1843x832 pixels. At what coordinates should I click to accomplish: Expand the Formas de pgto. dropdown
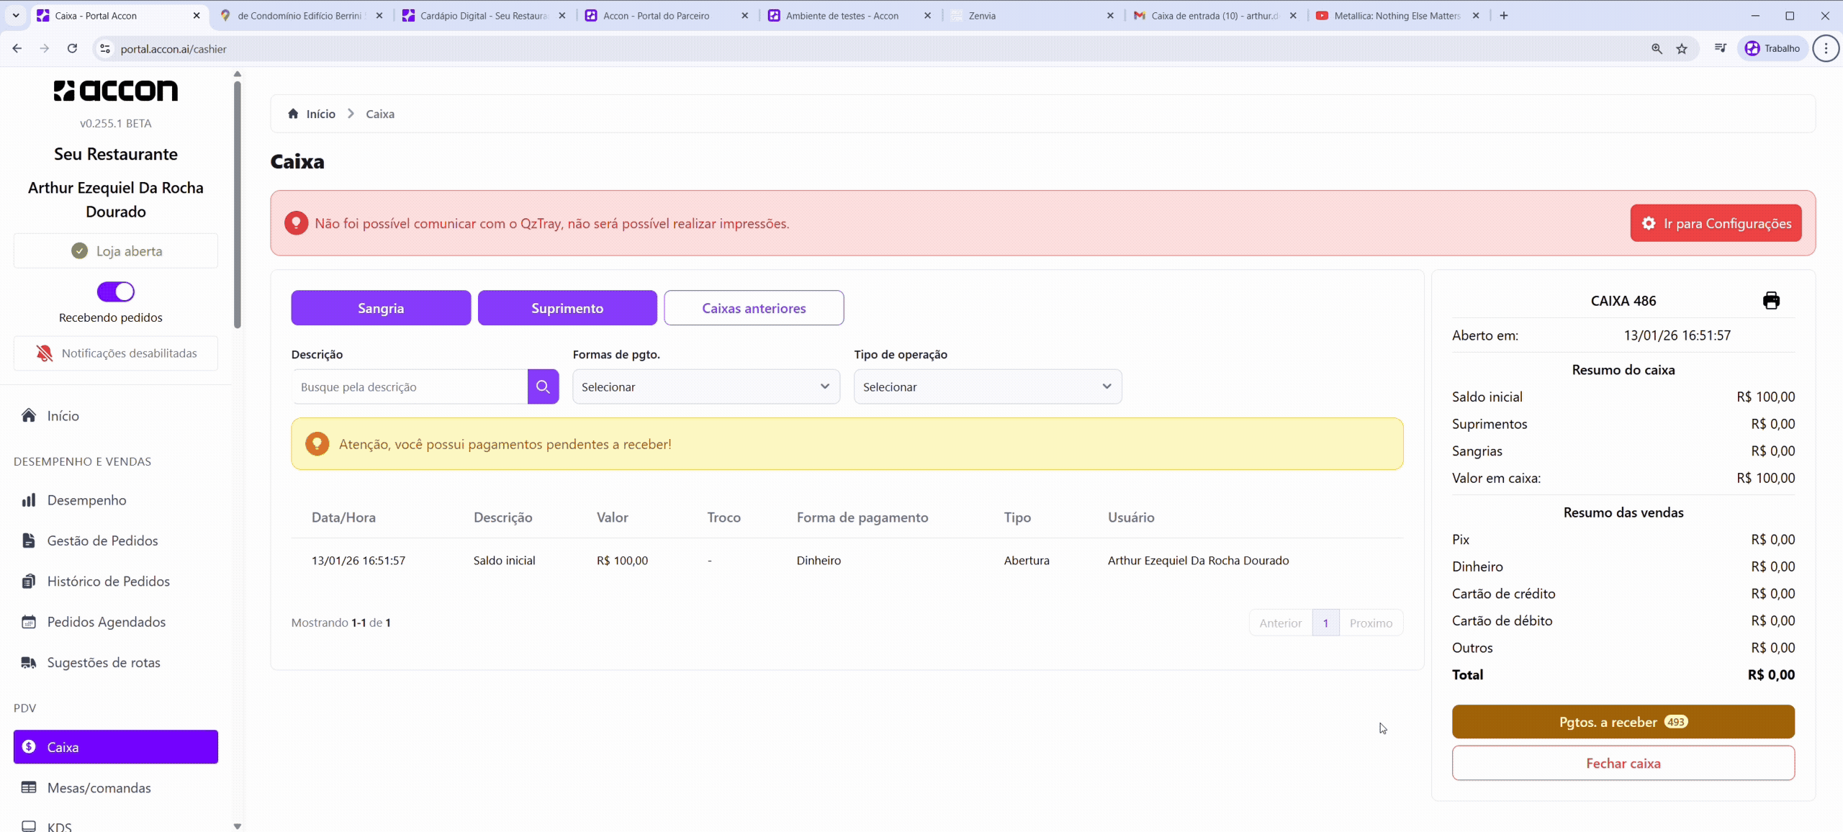click(706, 386)
